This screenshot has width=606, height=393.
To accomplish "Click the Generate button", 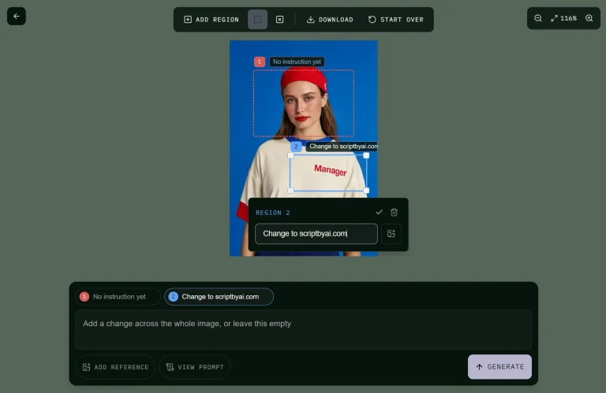I will 499,367.
